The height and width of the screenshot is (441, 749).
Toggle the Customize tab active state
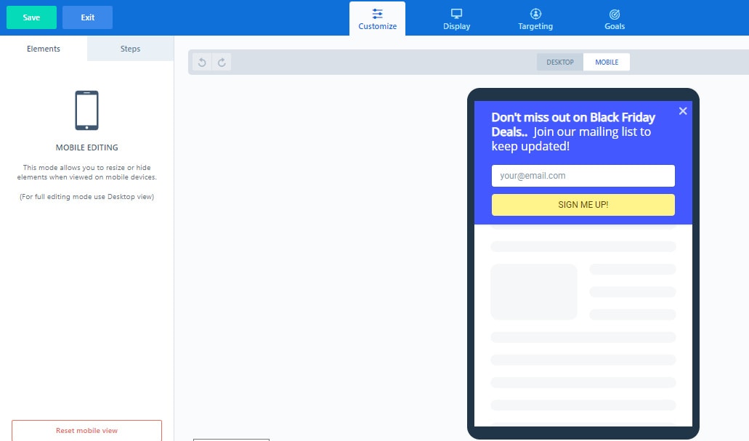377,18
